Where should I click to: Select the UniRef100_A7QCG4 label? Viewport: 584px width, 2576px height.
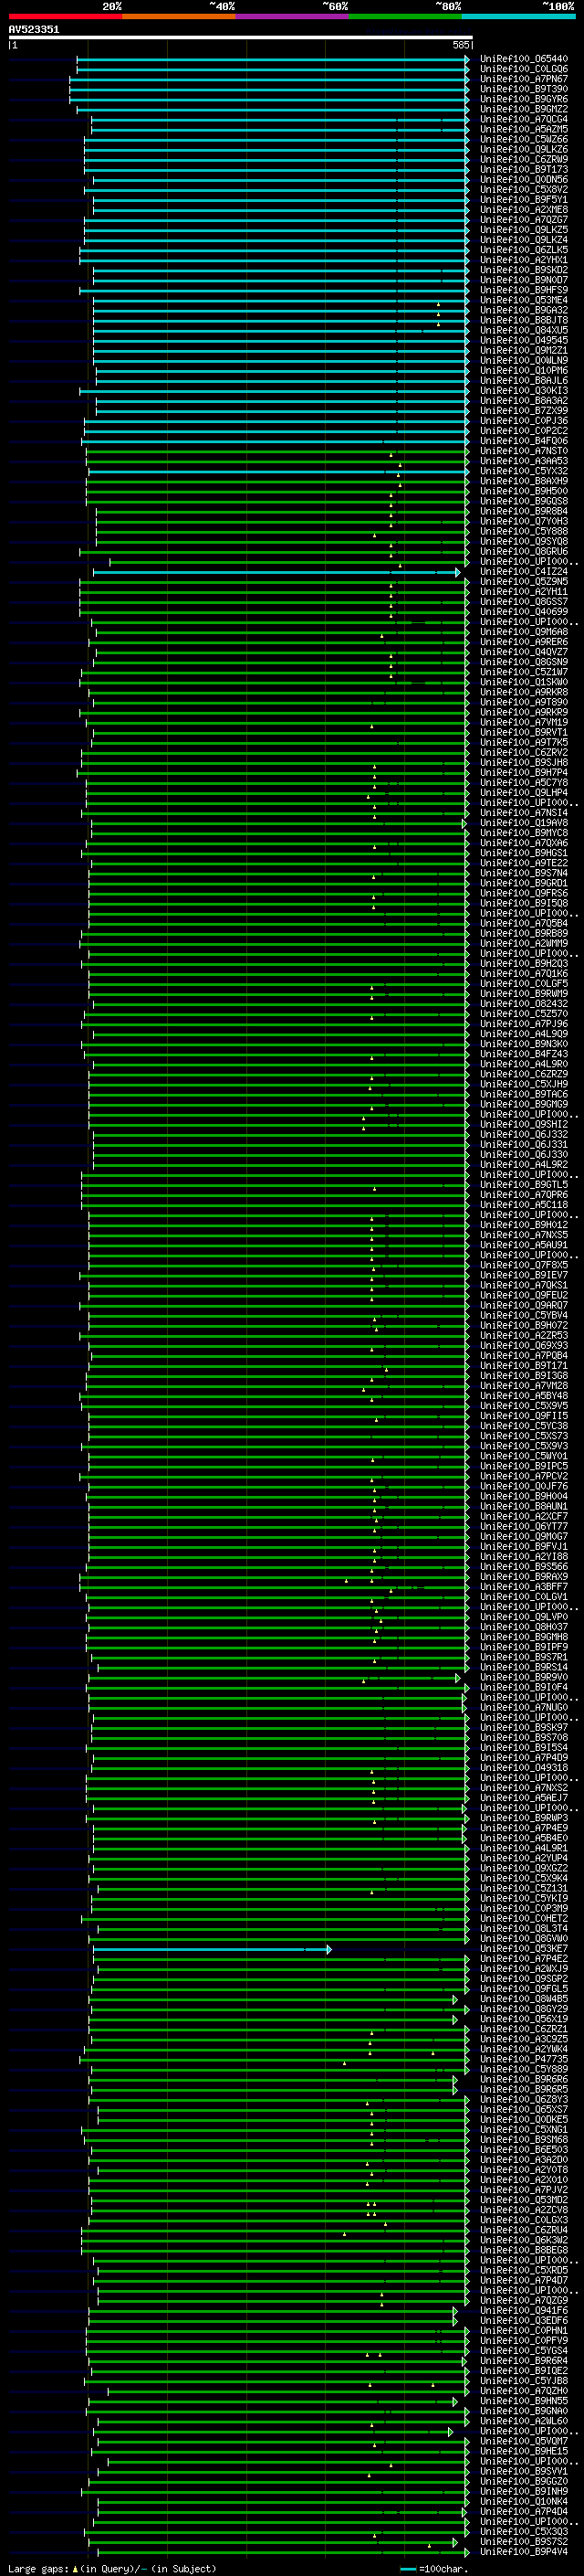click(524, 119)
